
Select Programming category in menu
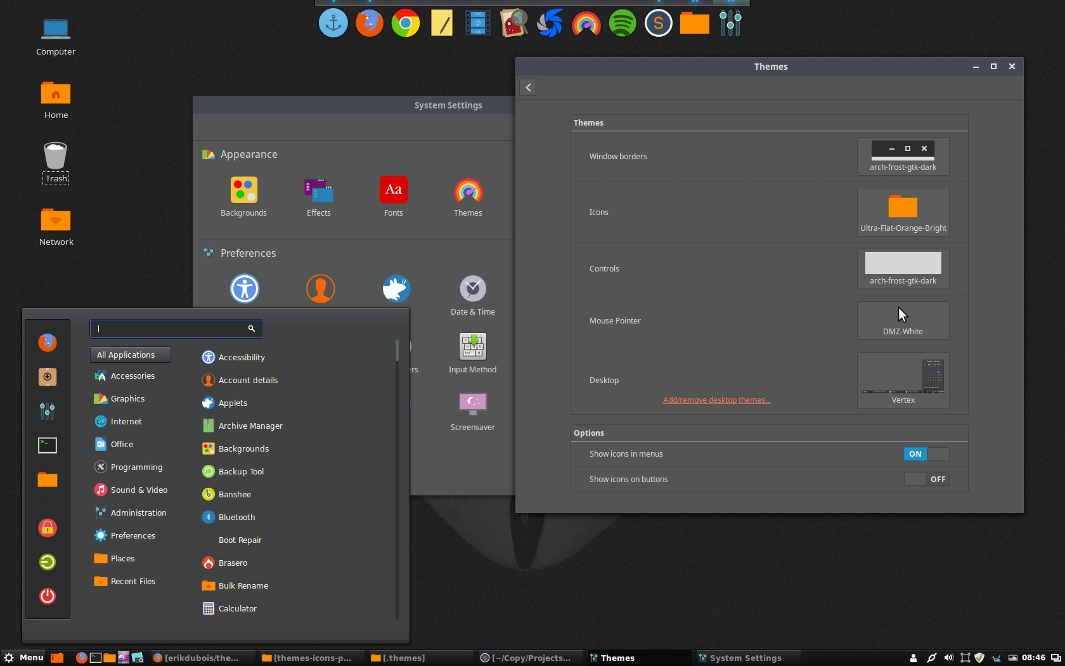click(x=132, y=467)
